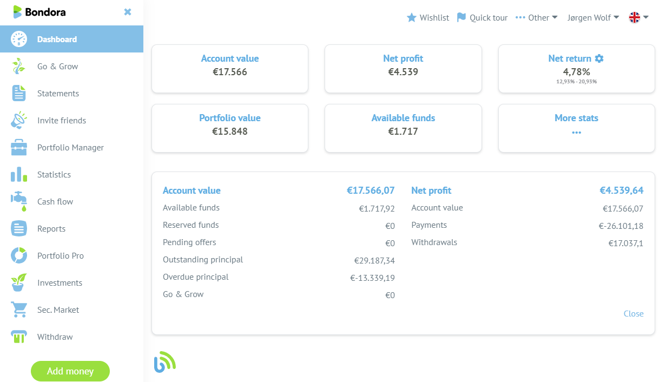This screenshot has height=382, width=660.
Task: Click the Net return summary card
Action: (x=576, y=69)
